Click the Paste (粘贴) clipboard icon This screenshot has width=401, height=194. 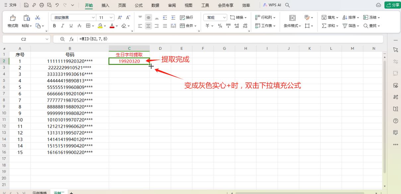(x=27, y=18)
